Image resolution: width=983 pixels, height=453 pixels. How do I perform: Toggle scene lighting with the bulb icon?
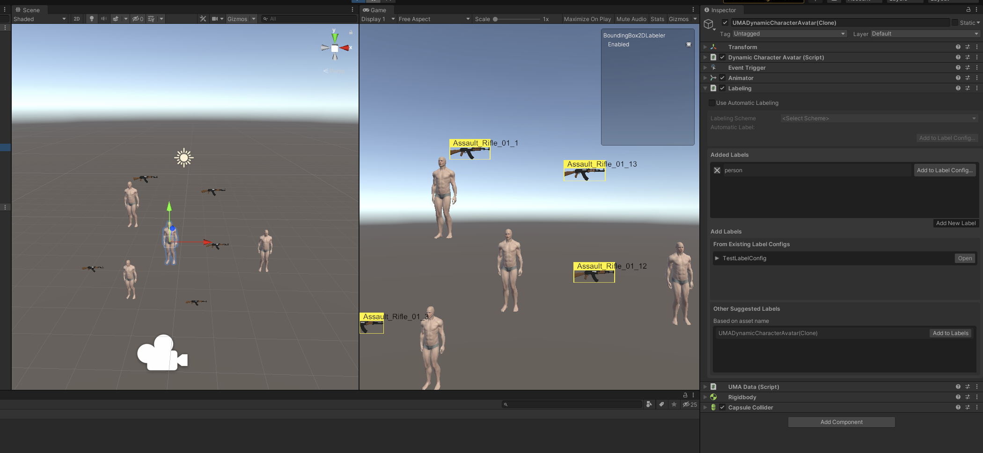pyautogui.click(x=91, y=19)
